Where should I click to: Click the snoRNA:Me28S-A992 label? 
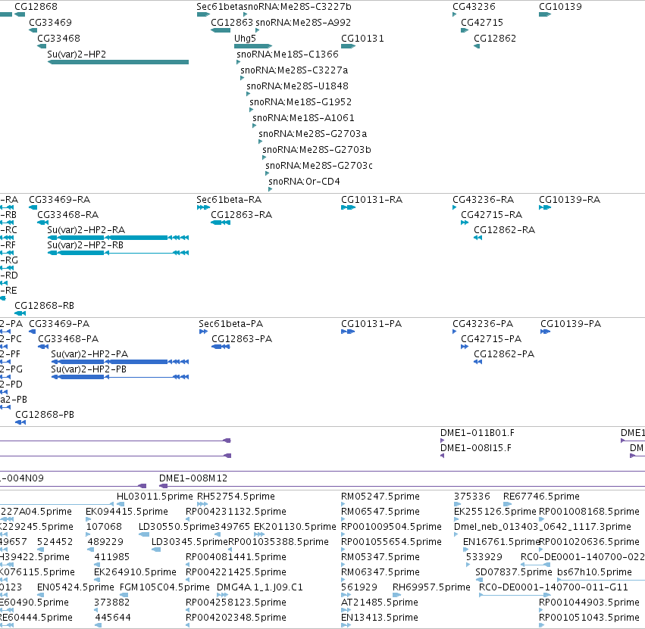point(303,23)
